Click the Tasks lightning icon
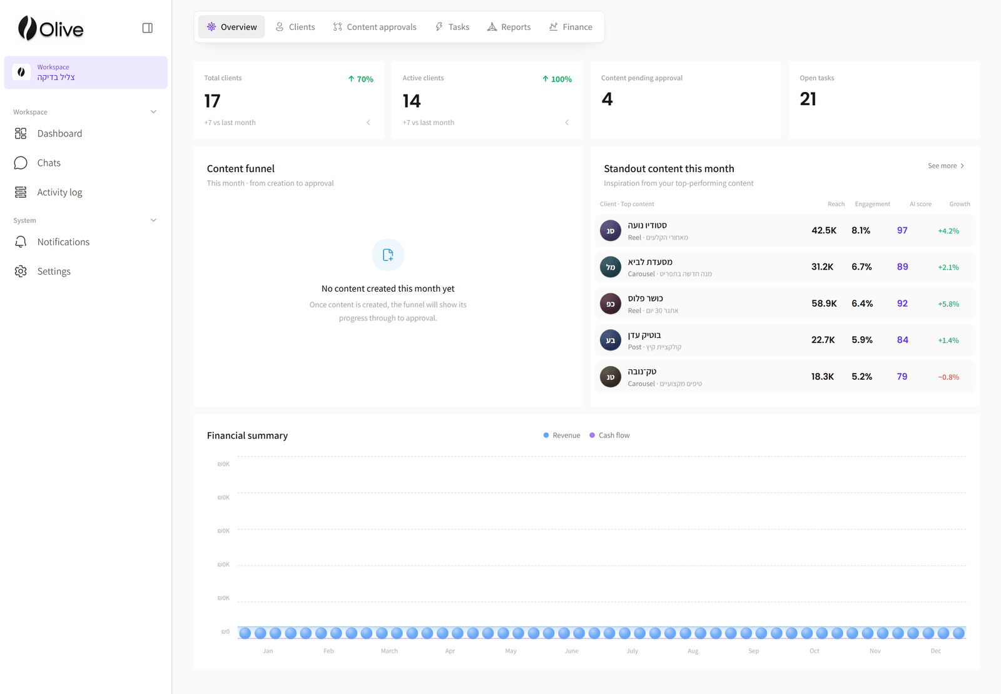1001x694 pixels. click(x=439, y=27)
